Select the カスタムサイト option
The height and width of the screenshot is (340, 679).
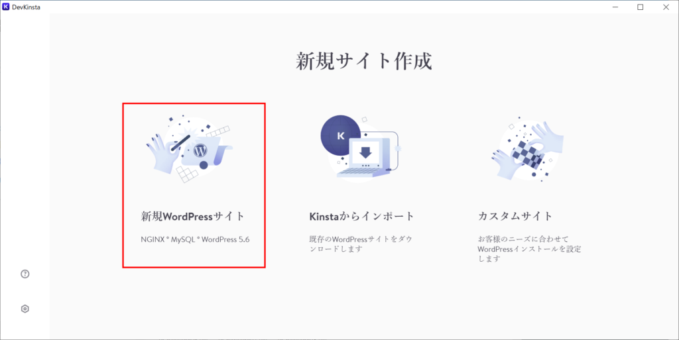tap(515, 216)
